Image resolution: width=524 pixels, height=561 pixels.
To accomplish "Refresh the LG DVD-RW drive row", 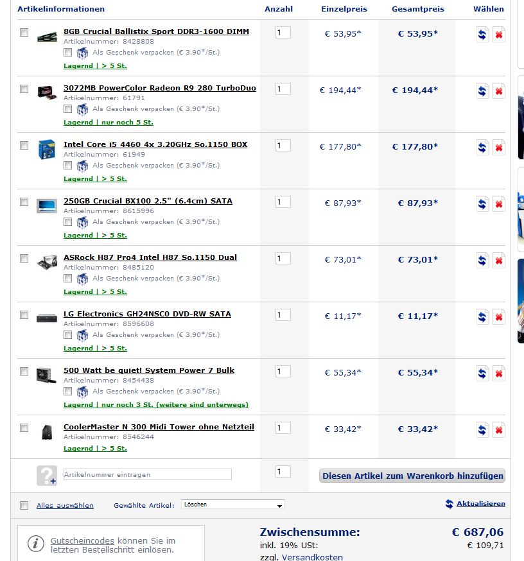I will point(482,317).
